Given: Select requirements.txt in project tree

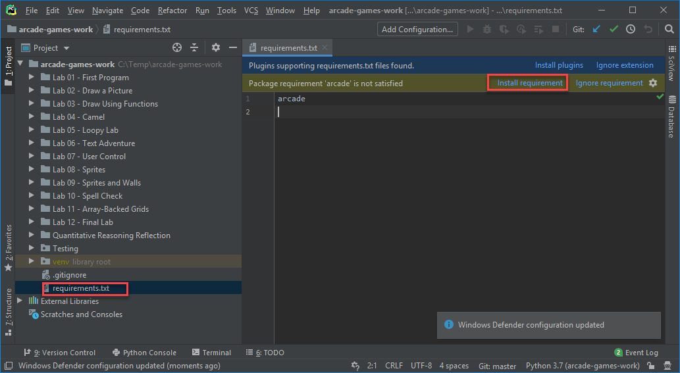Looking at the screenshot, I should (81, 288).
